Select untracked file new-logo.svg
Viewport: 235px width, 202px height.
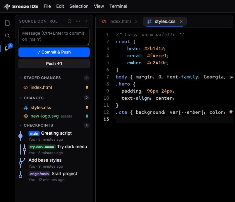click(x=54, y=116)
